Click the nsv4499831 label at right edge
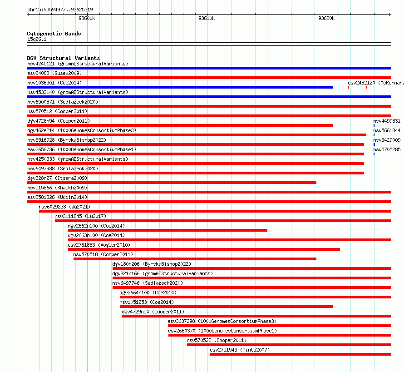Viewport: 404px width, 372px height. (x=387, y=121)
